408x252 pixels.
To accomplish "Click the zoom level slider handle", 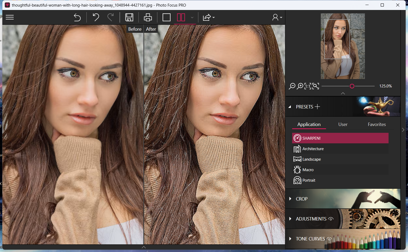I will pos(352,86).
